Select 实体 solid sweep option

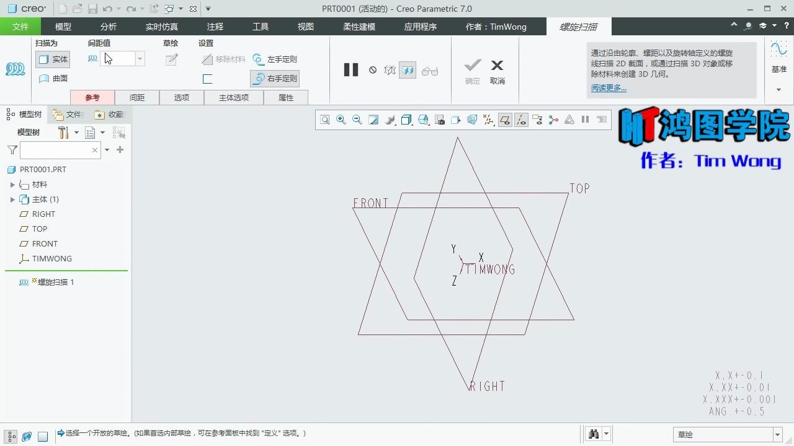coord(53,59)
